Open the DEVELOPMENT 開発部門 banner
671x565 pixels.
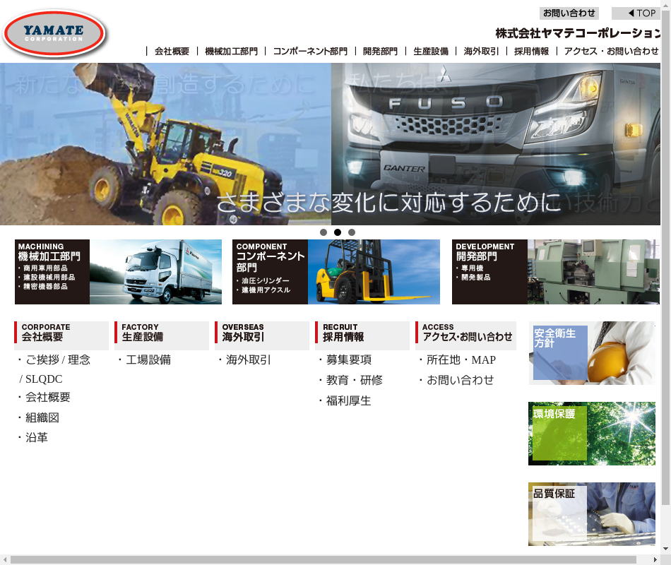click(555, 272)
